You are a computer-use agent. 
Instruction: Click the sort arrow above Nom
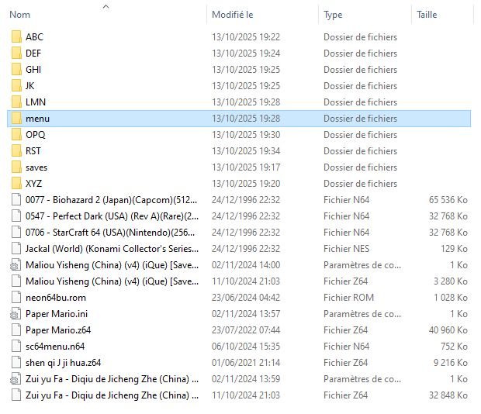[106, 6]
